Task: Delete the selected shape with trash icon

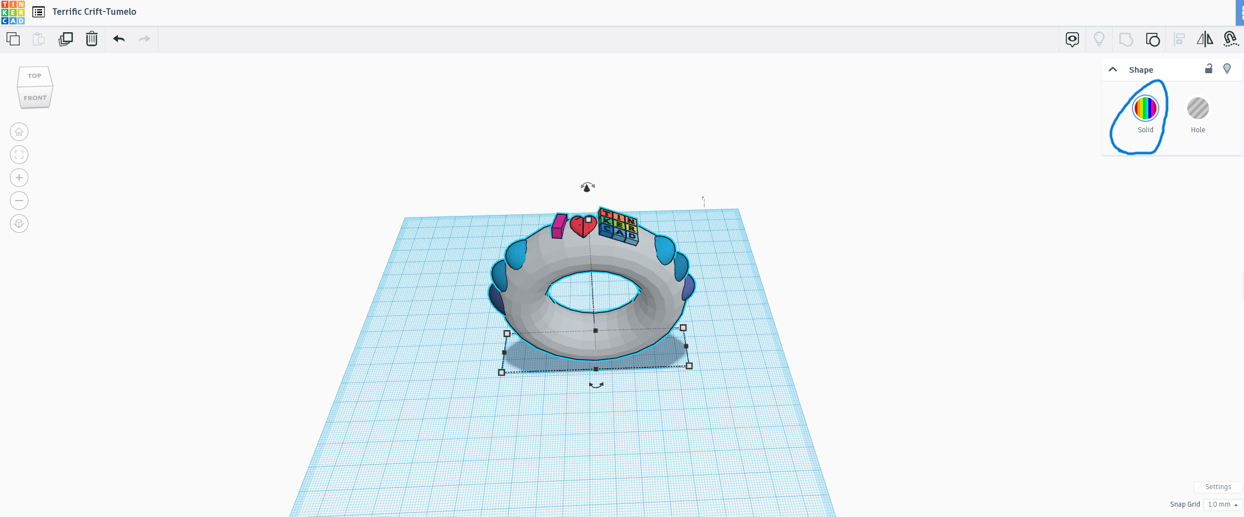Action: 91,39
